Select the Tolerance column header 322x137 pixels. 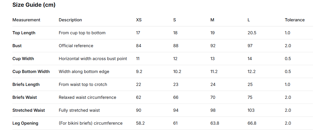click(x=295, y=20)
